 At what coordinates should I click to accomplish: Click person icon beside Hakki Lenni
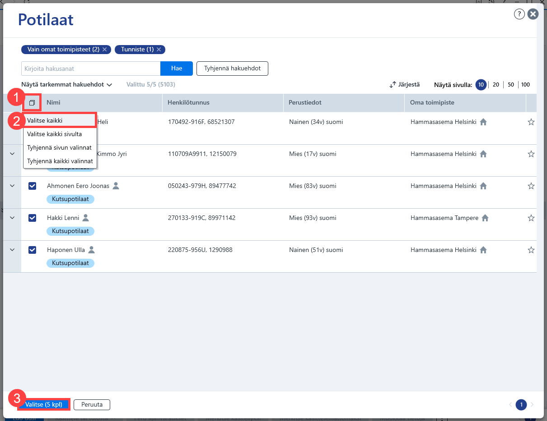click(86, 218)
